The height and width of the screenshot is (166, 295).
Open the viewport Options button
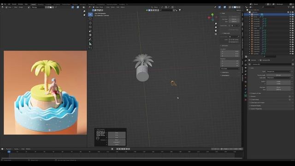point(239,10)
